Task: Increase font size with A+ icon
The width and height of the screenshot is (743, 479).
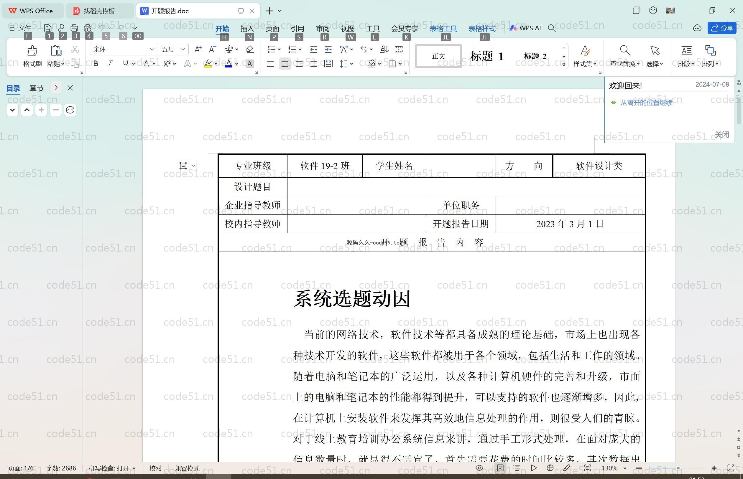Action: point(198,49)
